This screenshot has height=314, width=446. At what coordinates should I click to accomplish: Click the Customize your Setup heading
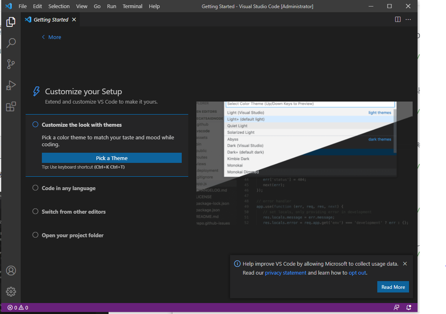tap(83, 91)
